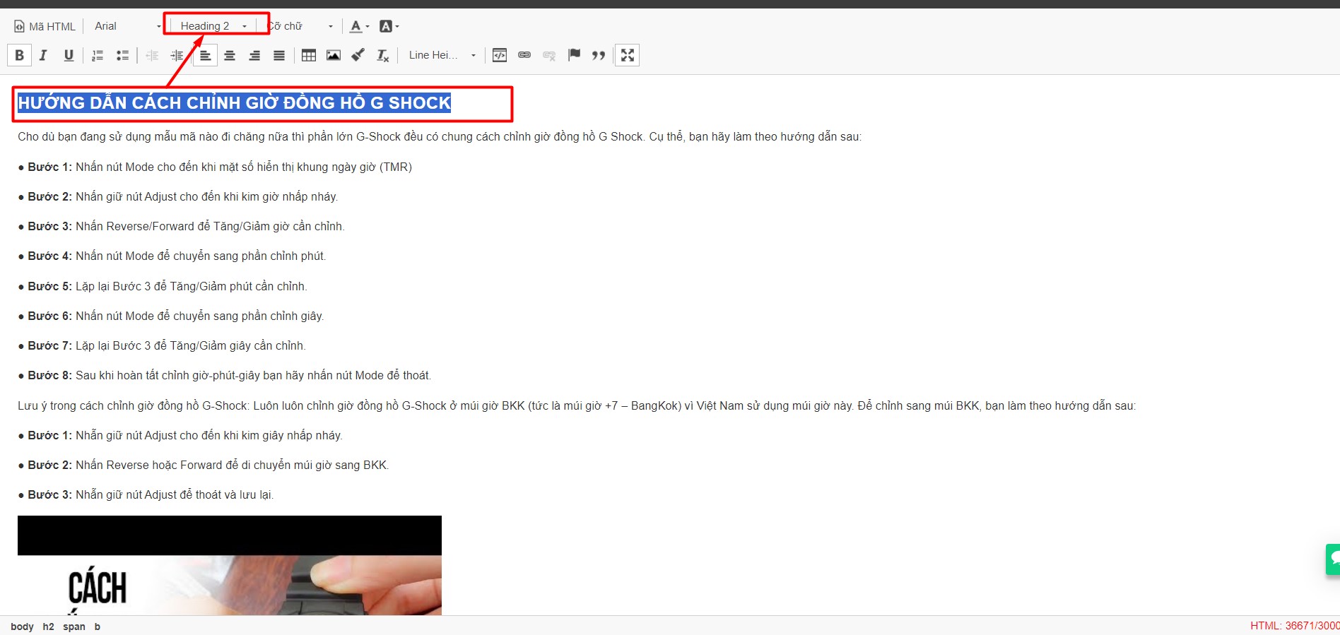The height and width of the screenshot is (635, 1340).
Task: Click the Bước 6 line about chỉnh giây
Action: tap(171, 316)
